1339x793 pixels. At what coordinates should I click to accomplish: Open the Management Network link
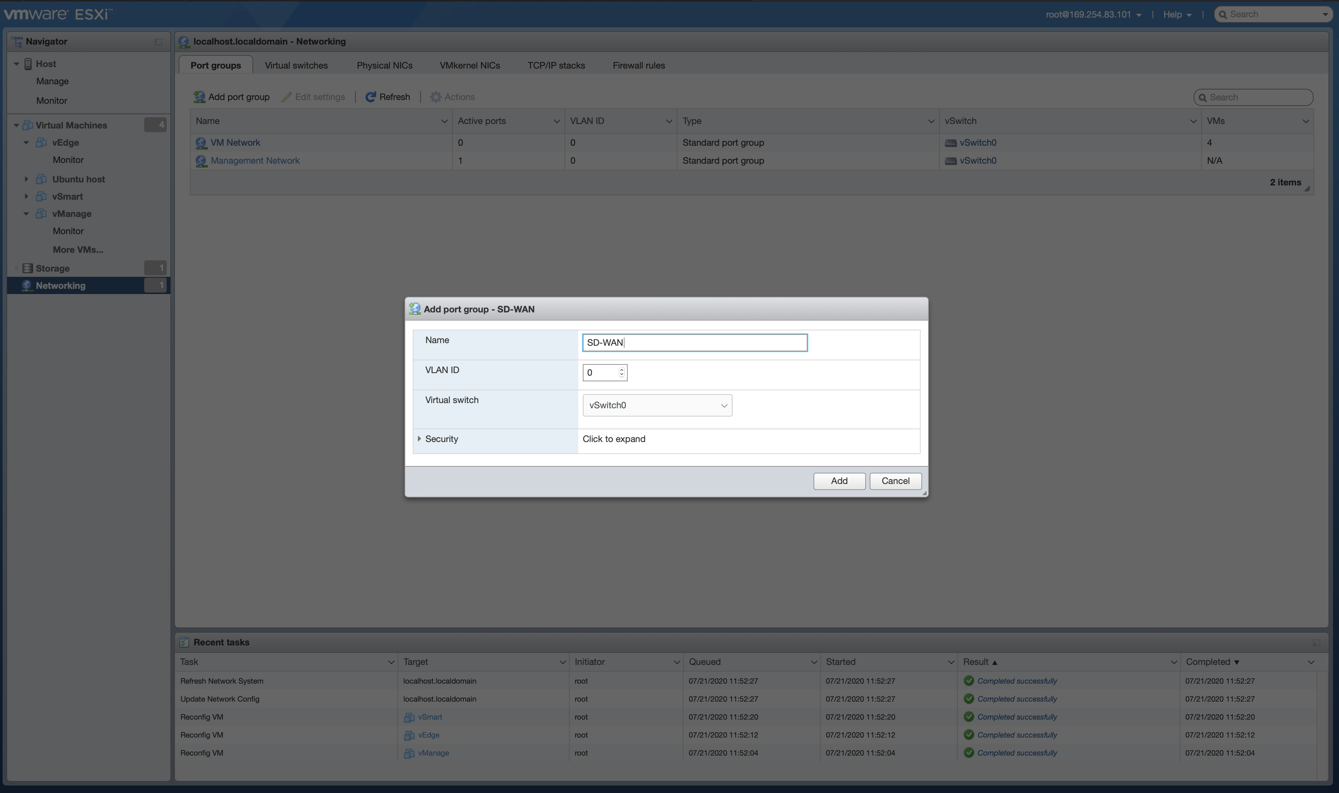255,160
